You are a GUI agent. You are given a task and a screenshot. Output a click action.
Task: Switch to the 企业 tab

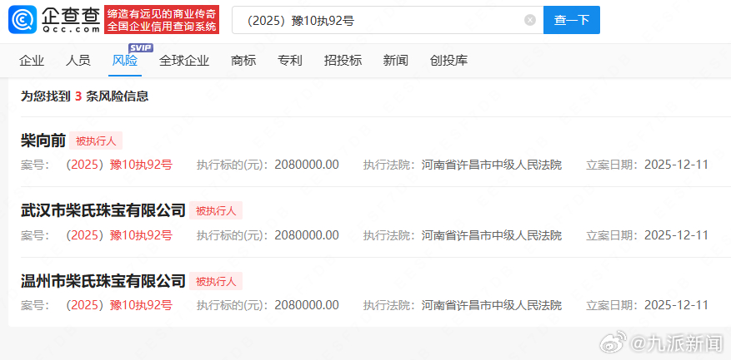tap(32, 61)
